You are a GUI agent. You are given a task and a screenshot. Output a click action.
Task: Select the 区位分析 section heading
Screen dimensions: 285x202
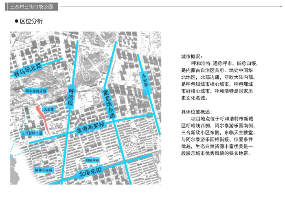click(31, 21)
